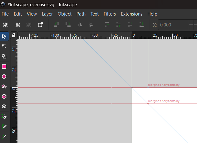This screenshot has width=197, height=143.
Task: Open the Extensions menu
Action: tap(131, 14)
